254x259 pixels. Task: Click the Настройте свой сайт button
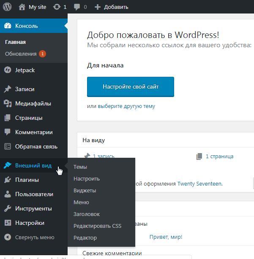pyautogui.click(x=131, y=87)
